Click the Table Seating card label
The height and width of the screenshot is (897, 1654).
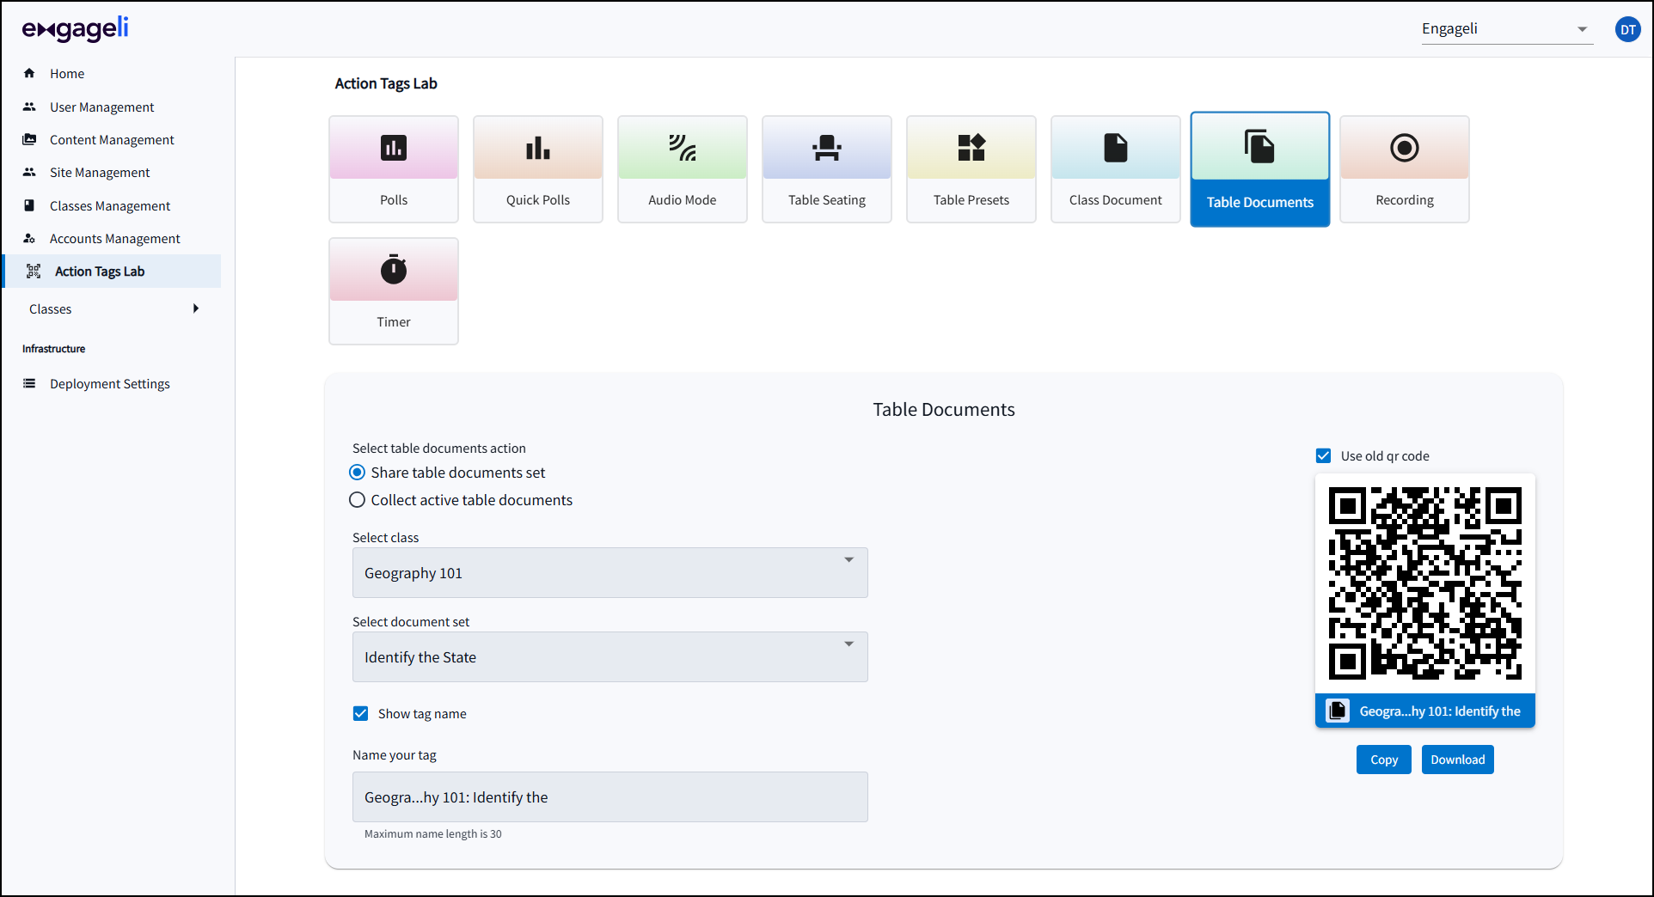click(827, 200)
